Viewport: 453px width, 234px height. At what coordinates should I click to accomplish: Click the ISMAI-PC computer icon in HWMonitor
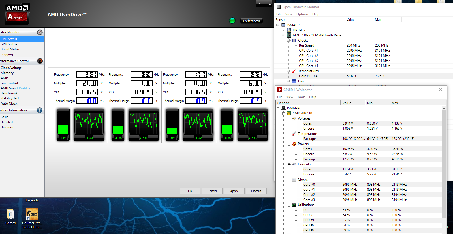click(x=283, y=108)
